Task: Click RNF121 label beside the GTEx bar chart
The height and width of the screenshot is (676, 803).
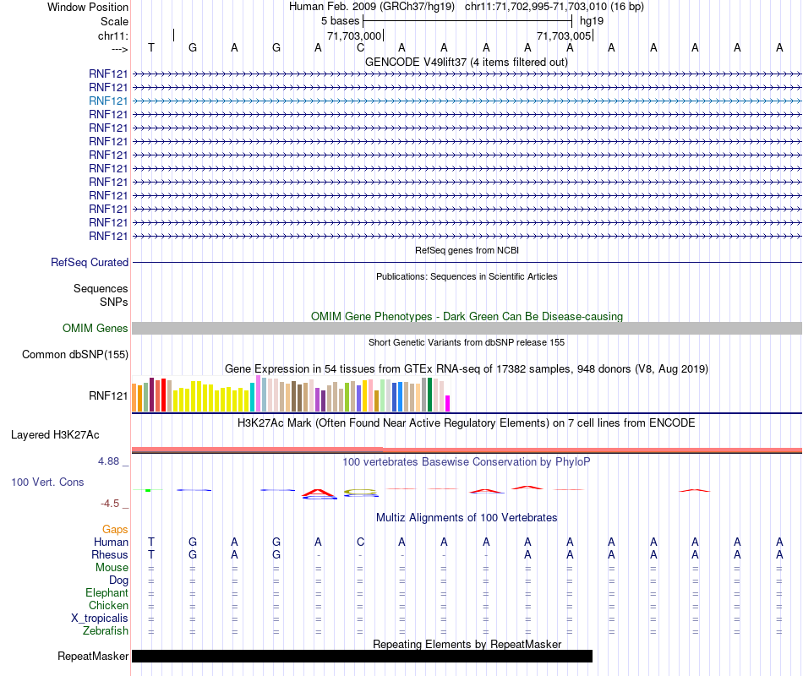Action: point(108,395)
